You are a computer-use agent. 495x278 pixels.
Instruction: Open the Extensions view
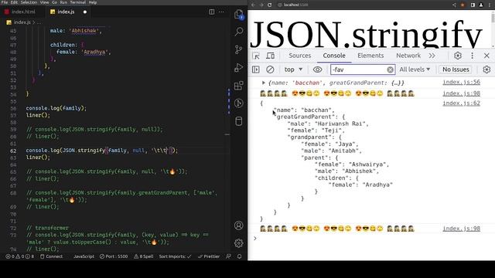(x=239, y=86)
